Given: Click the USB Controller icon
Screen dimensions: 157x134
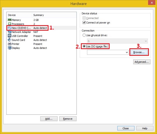Looking at the screenshot, I should point(9,36).
